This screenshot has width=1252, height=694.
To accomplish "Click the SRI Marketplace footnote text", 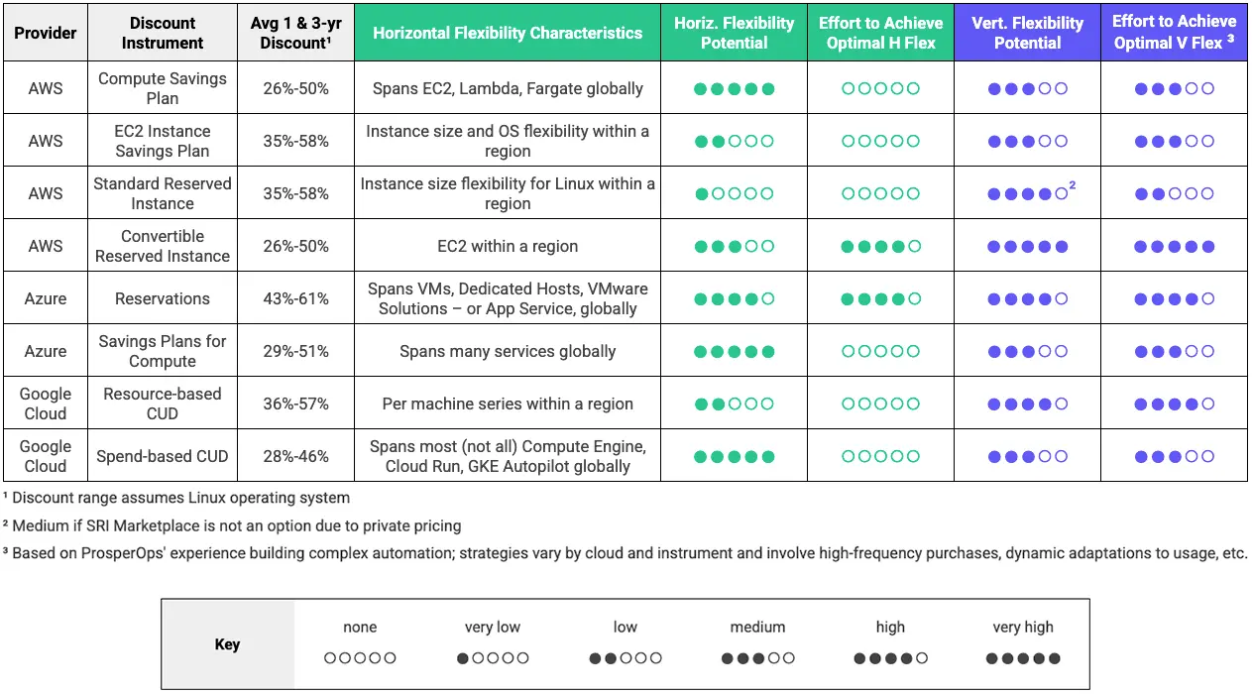I will click(x=232, y=525).
